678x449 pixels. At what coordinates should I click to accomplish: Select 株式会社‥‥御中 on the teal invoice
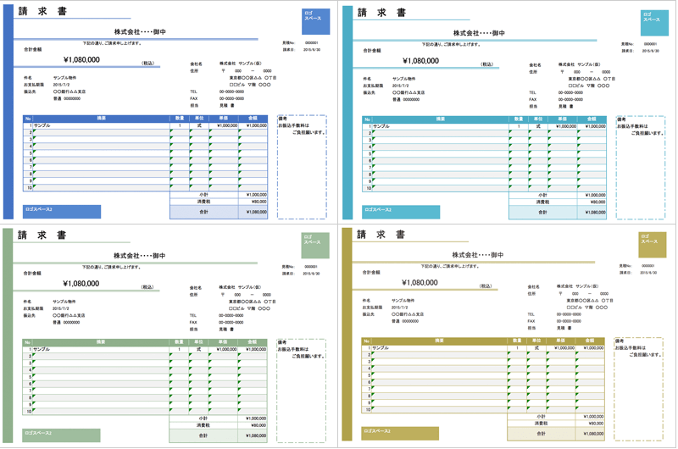(x=479, y=33)
